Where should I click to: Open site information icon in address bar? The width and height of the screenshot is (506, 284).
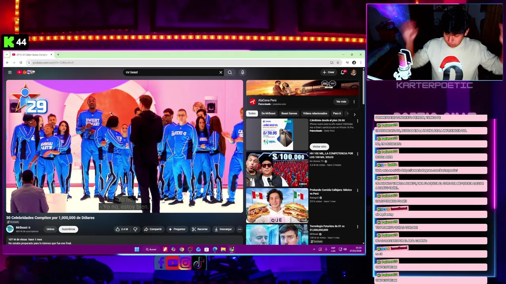[x=29, y=62]
